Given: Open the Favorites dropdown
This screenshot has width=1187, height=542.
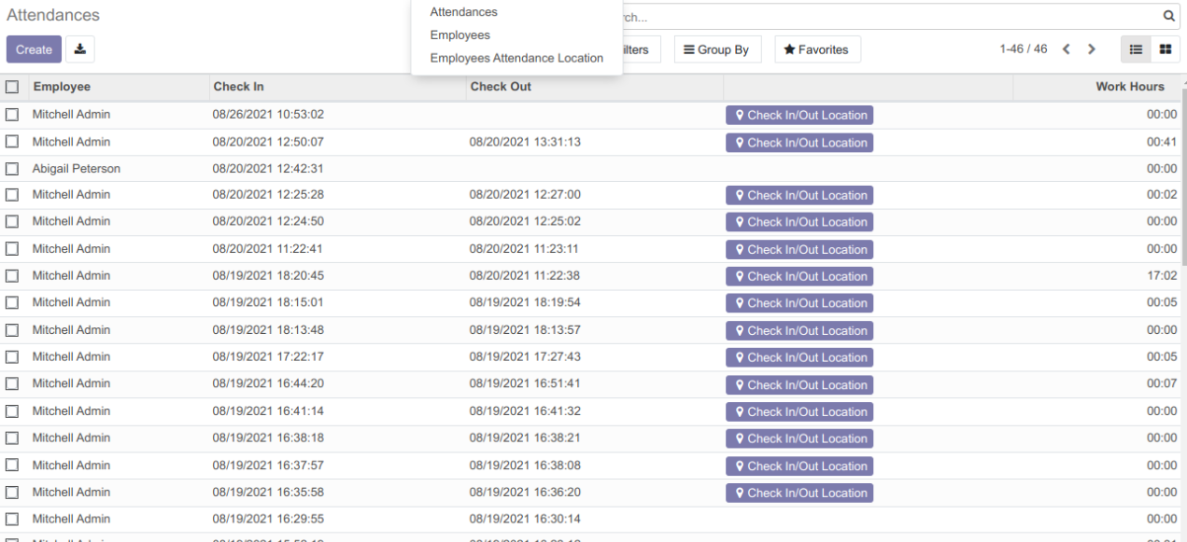Looking at the screenshot, I should 817,49.
